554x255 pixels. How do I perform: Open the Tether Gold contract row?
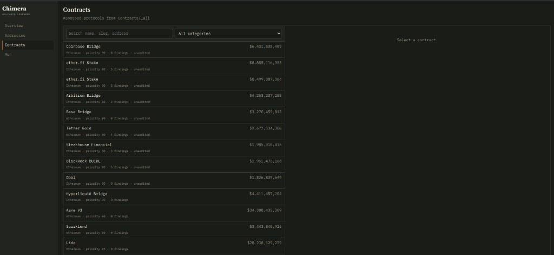tap(174, 131)
